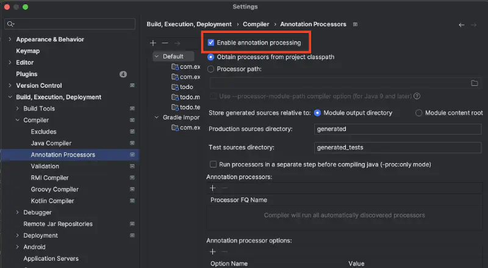Click the Processor FQ Name column header
This screenshot has width=488, height=268.
(239, 200)
